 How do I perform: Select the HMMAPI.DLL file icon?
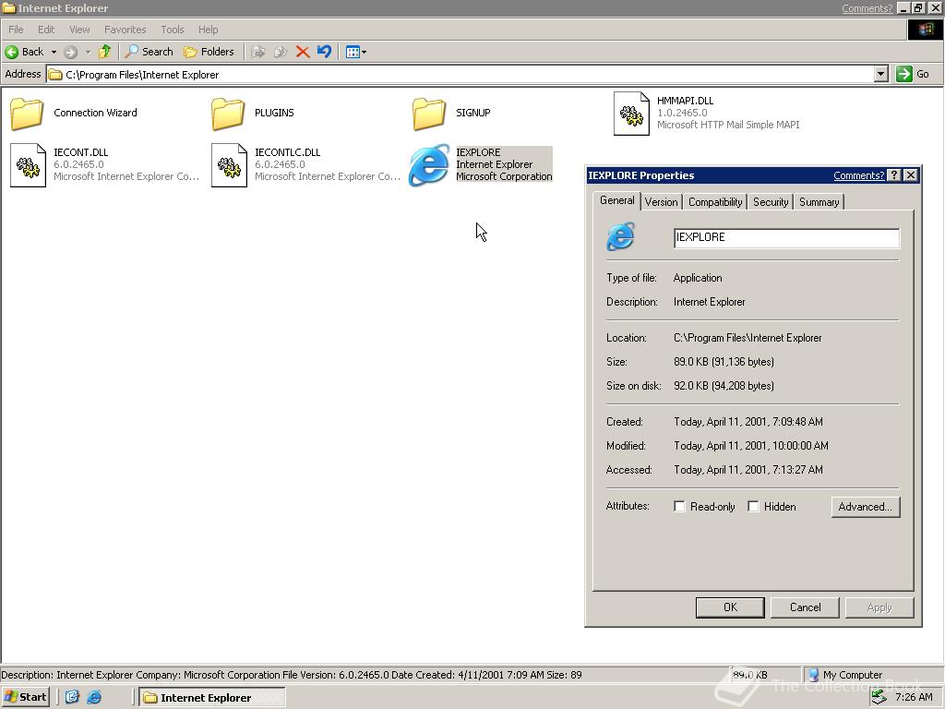coord(631,114)
